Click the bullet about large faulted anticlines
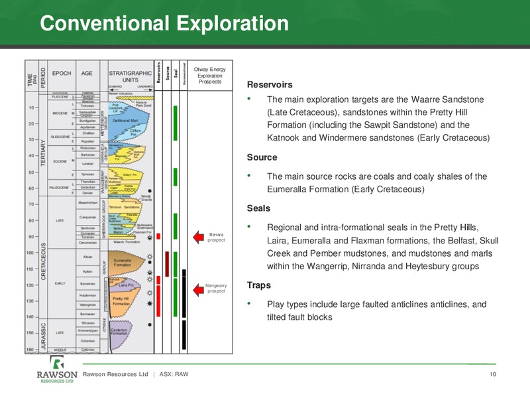 [x=376, y=310]
